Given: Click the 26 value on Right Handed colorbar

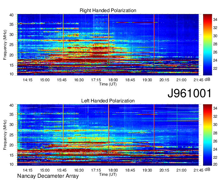Looking at the screenshot, I should (x=215, y=52).
